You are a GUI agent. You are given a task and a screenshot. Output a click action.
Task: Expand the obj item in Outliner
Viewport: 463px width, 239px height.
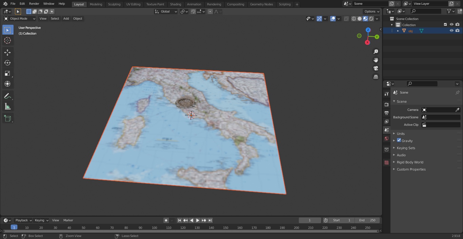tap(398, 31)
